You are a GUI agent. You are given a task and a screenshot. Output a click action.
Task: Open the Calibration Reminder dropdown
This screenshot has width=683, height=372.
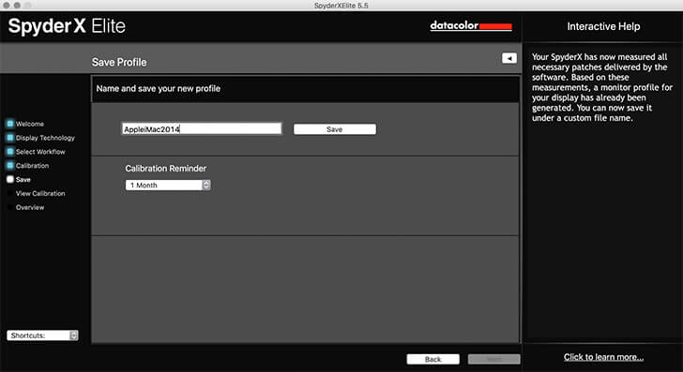pyautogui.click(x=168, y=185)
